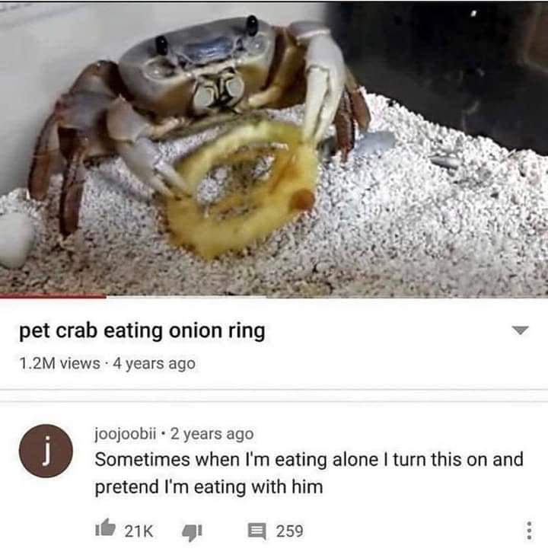Click the 4 years ago upload date
Viewport: 548px width, 555px height.
click(155, 363)
